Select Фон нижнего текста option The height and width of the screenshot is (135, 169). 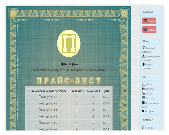click(x=150, y=105)
